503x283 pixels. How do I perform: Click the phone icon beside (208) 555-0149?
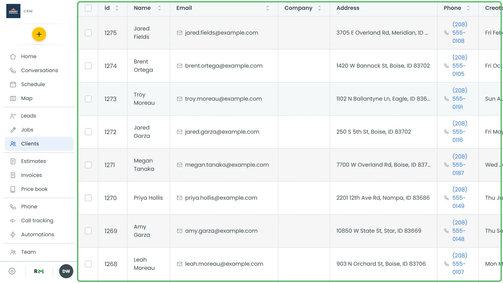pyautogui.click(x=446, y=198)
